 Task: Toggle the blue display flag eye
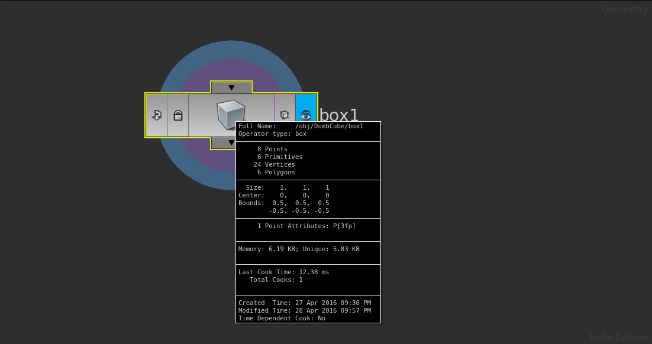(306, 115)
